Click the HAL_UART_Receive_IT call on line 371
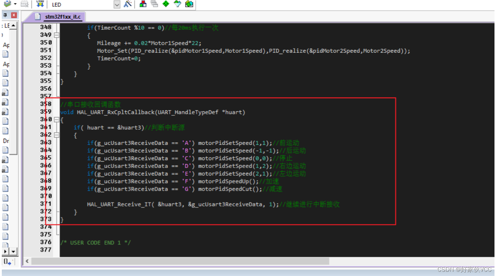Viewport: 497px width, 276px height. click(183, 204)
